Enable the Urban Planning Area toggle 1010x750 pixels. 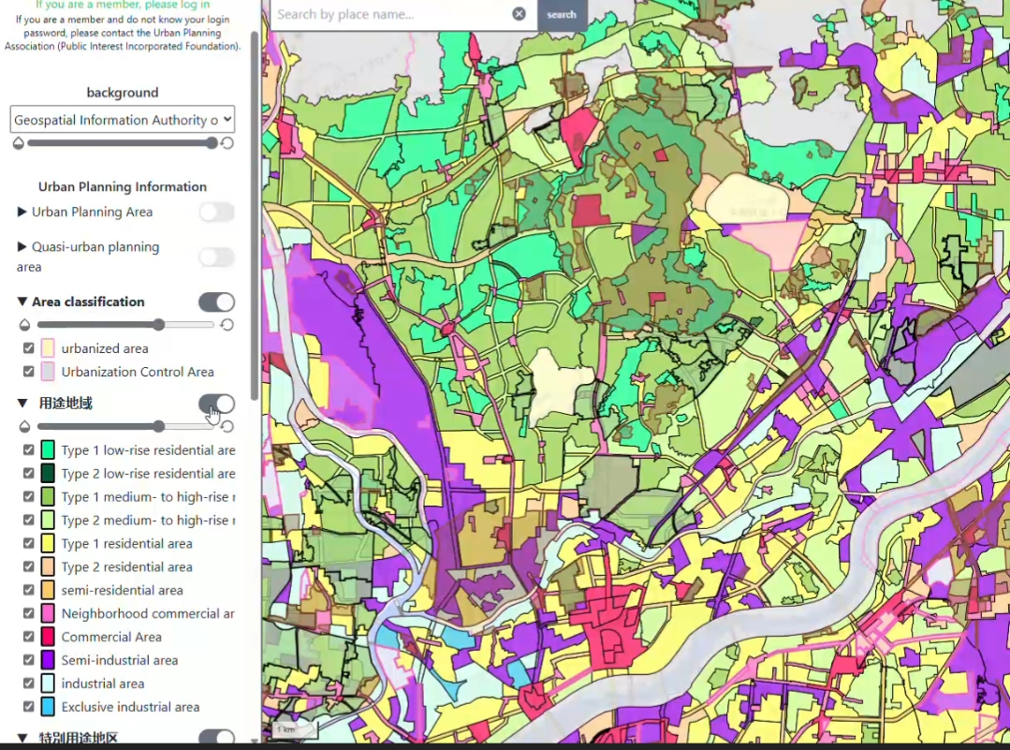pyautogui.click(x=216, y=213)
